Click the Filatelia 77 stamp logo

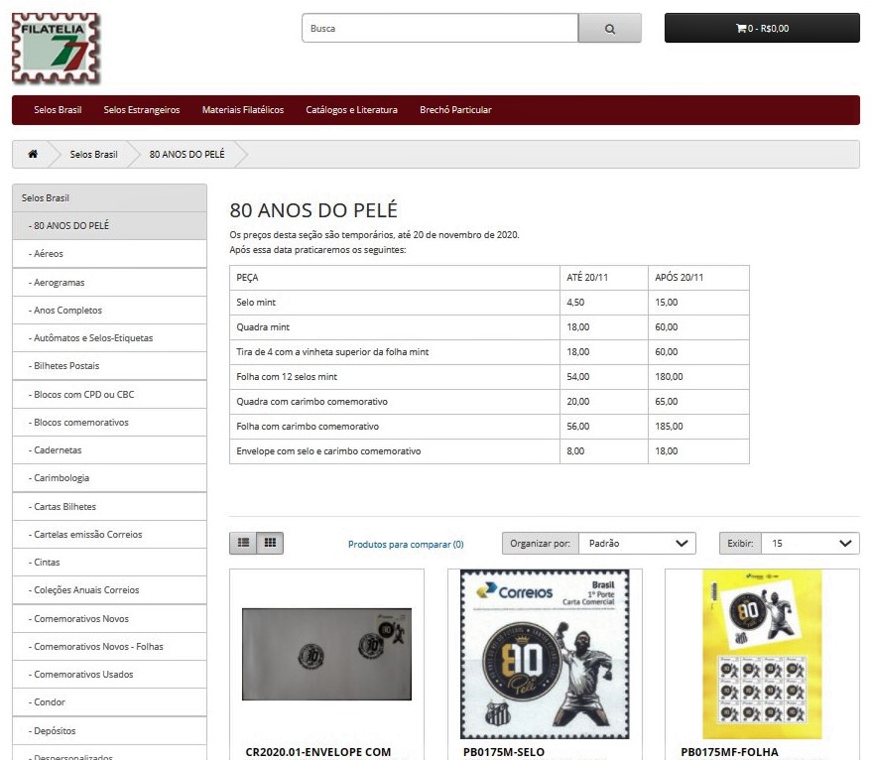click(56, 49)
